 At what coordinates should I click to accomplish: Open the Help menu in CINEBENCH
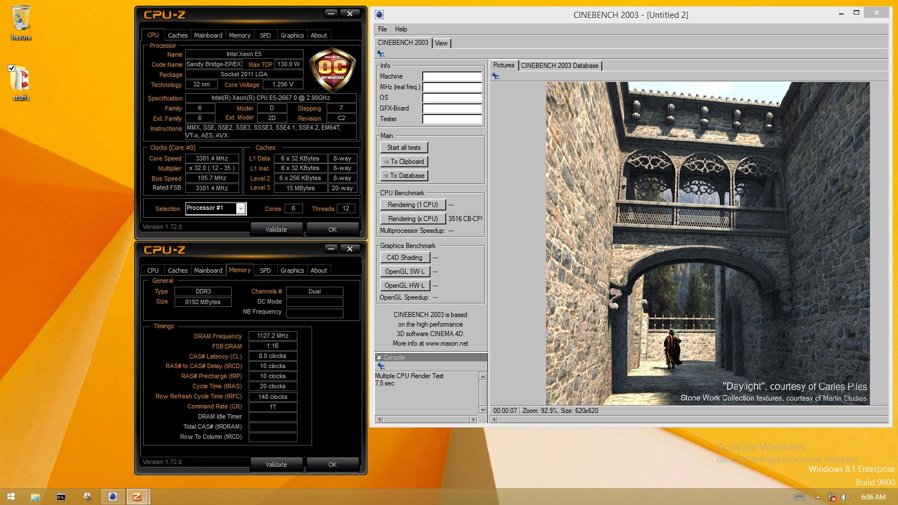[x=401, y=29]
